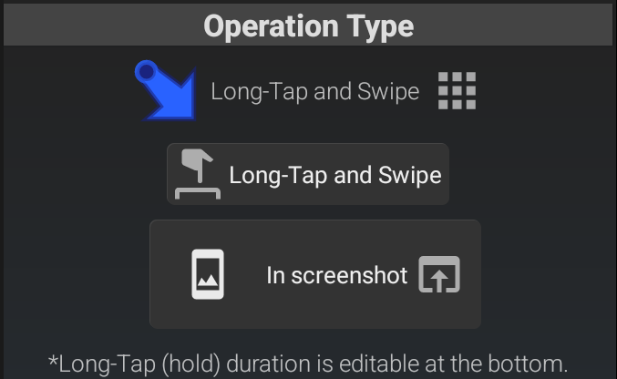
Task: Select the Long-Tap and Swipe button
Action: click(x=308, y=174)
